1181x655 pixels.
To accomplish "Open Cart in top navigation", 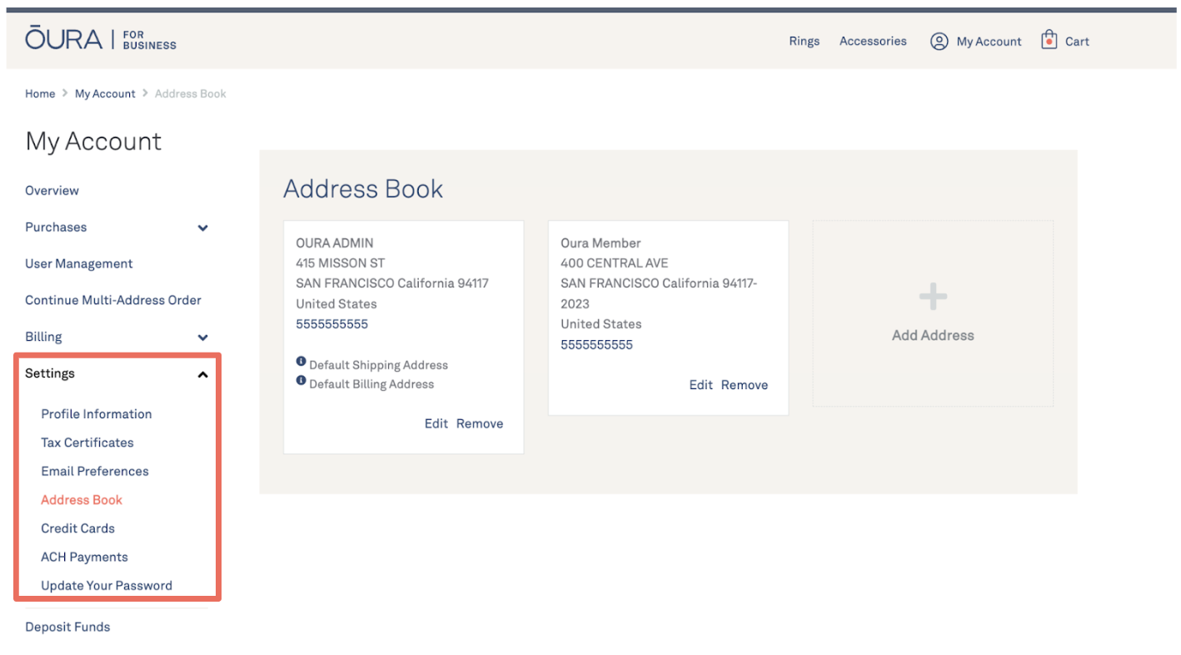I will (1077, 42).
